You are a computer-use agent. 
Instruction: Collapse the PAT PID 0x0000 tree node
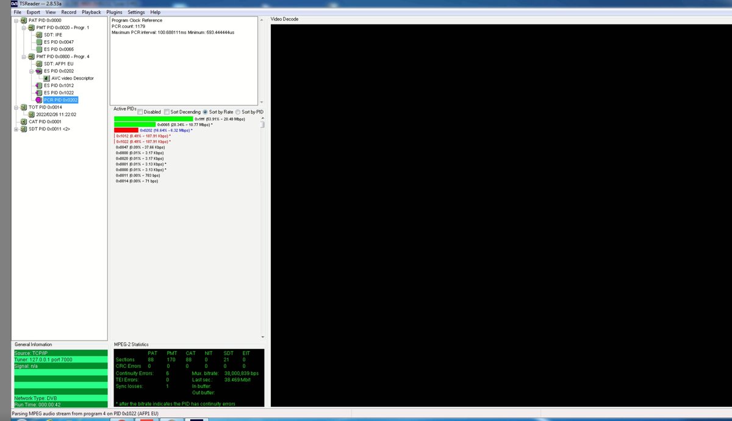click(16, 20)
